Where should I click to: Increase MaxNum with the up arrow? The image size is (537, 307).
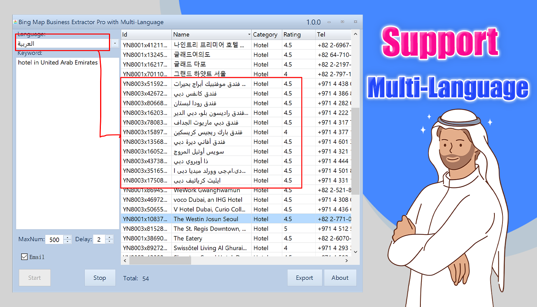[x=68, y=237]
